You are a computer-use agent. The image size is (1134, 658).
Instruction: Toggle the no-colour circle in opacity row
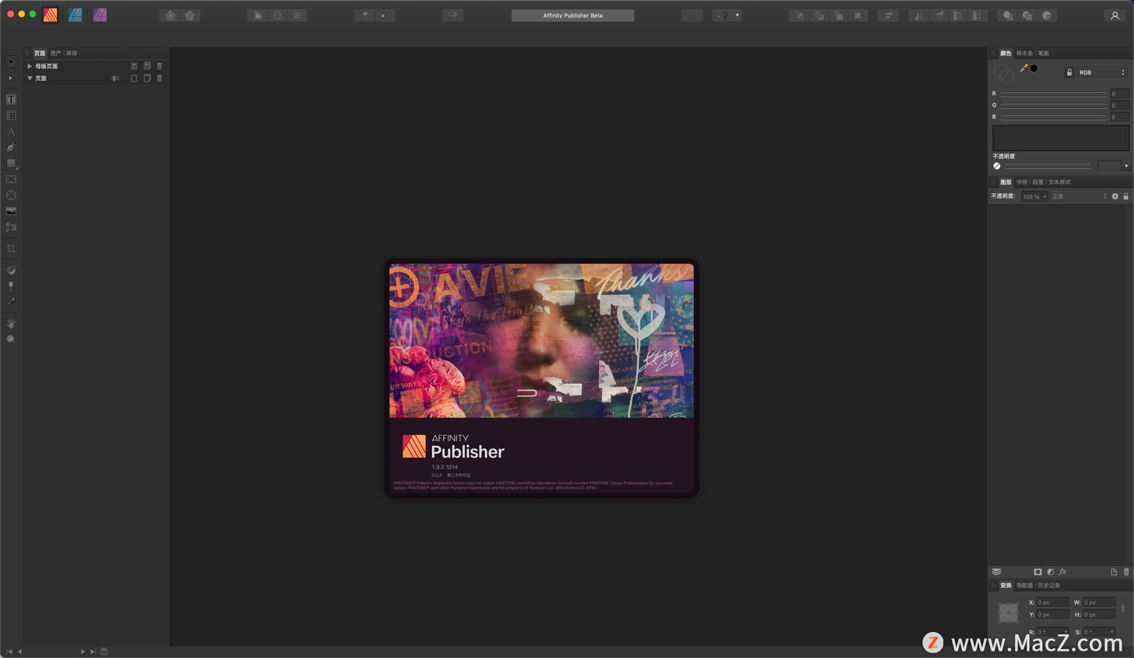[x=997, y=166]
